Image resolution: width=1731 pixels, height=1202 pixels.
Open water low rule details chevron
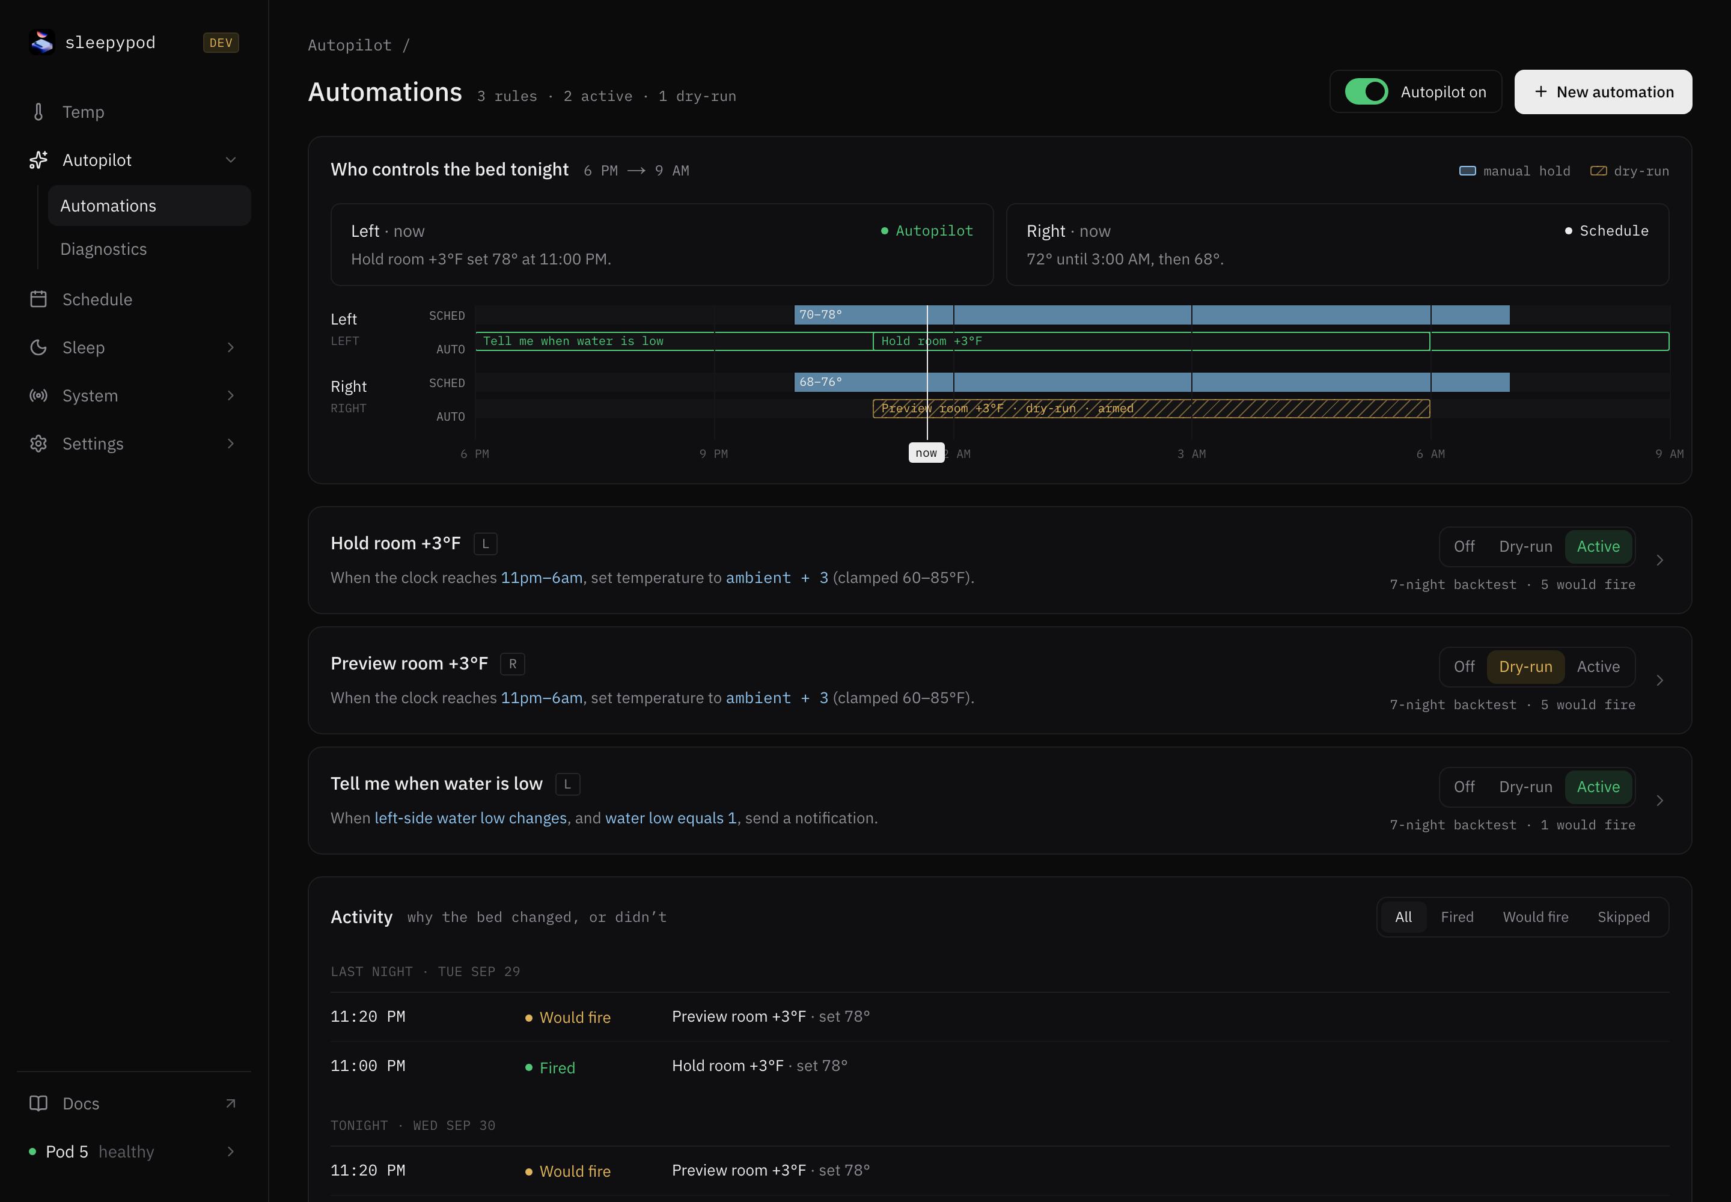click(x=1659, y=801)
